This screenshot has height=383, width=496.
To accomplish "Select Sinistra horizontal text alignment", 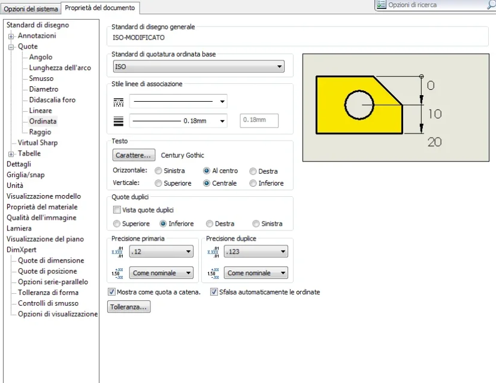I will click(x=158, y=171).
